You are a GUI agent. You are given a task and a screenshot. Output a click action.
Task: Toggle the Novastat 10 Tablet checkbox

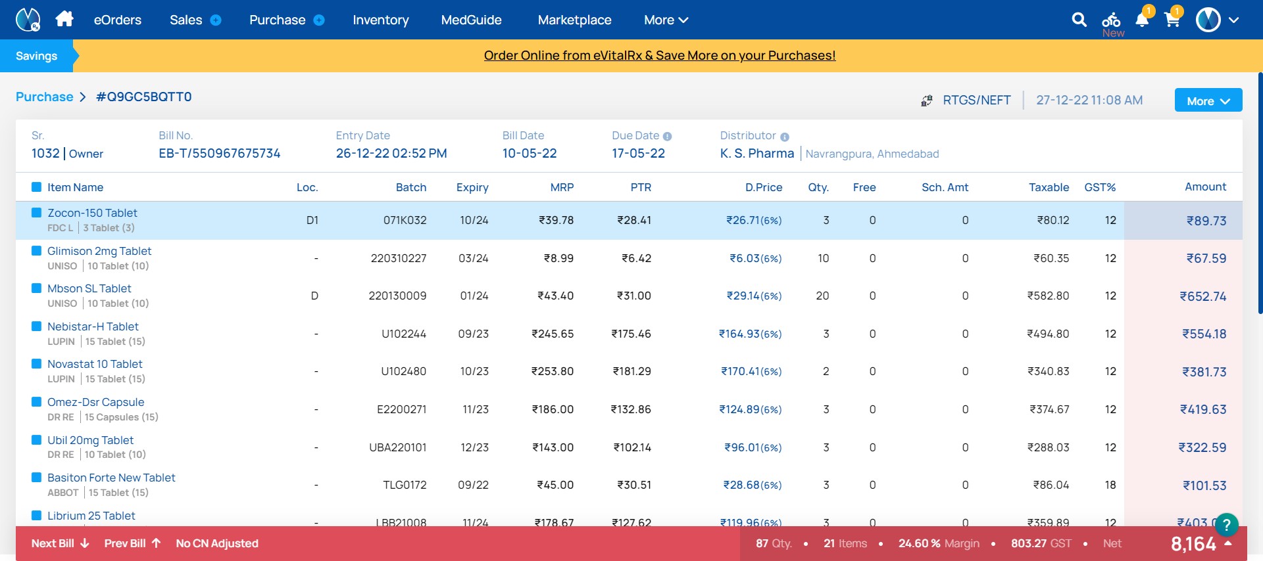37,364
